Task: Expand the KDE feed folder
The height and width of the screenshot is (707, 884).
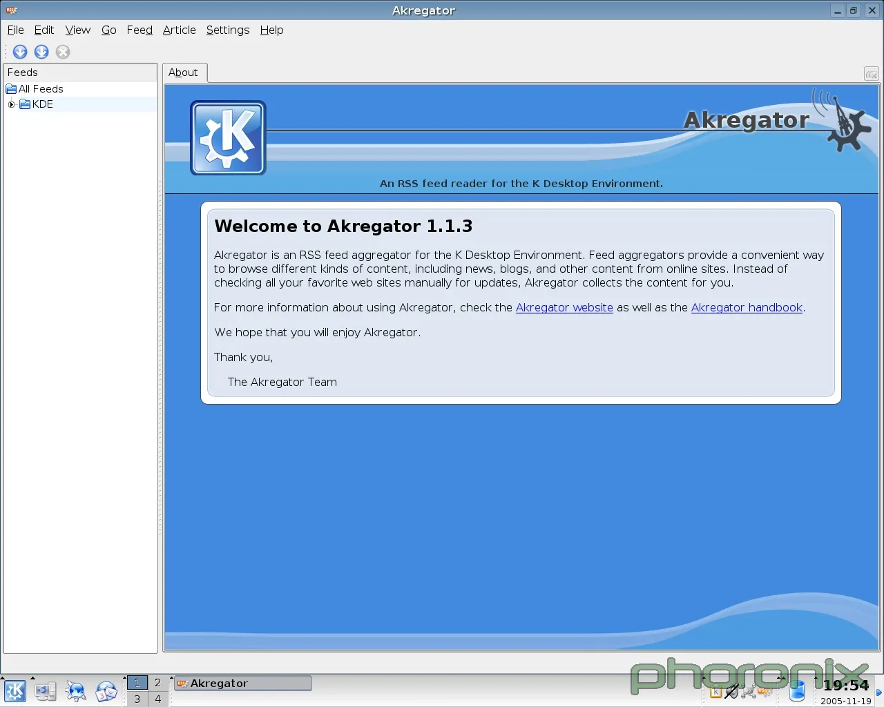Action: [x=11, y=104]
